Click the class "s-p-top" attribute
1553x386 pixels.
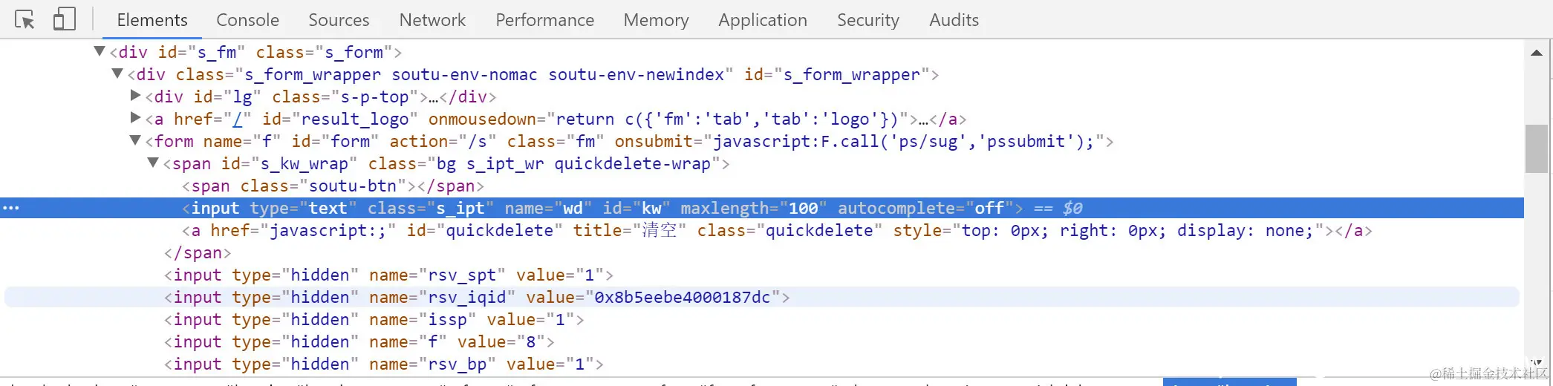point(345,97)
